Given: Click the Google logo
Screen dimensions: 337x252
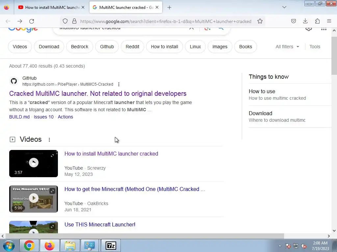Looking at the screenshot, I should pyautogui.click(x=23, y=30).
